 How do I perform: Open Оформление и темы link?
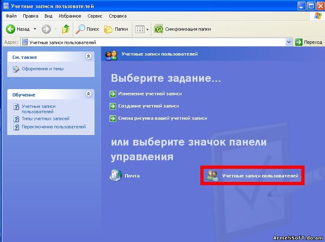43,69
